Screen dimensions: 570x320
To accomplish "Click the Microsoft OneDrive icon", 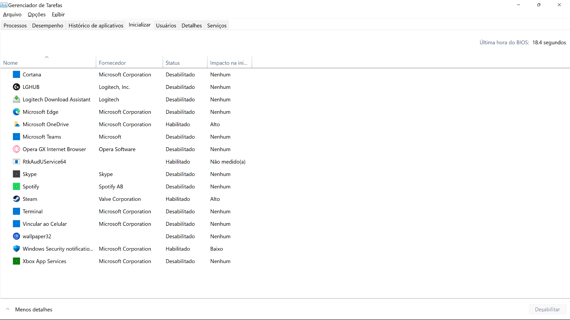I will (16, 124).
